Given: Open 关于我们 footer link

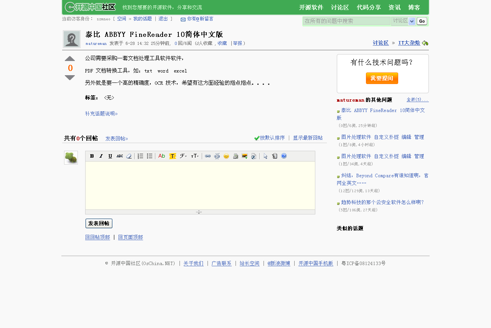Looking at the screenshot, I should click(193, 264).
